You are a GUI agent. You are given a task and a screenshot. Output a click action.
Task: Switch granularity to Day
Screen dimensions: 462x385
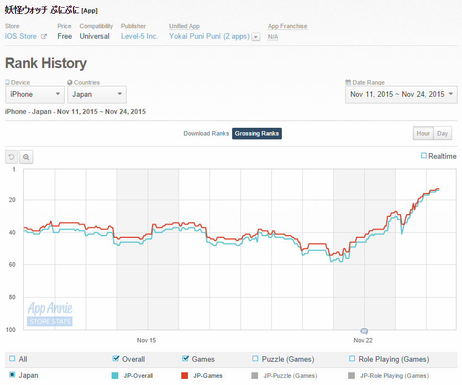[x=443, y=133]
